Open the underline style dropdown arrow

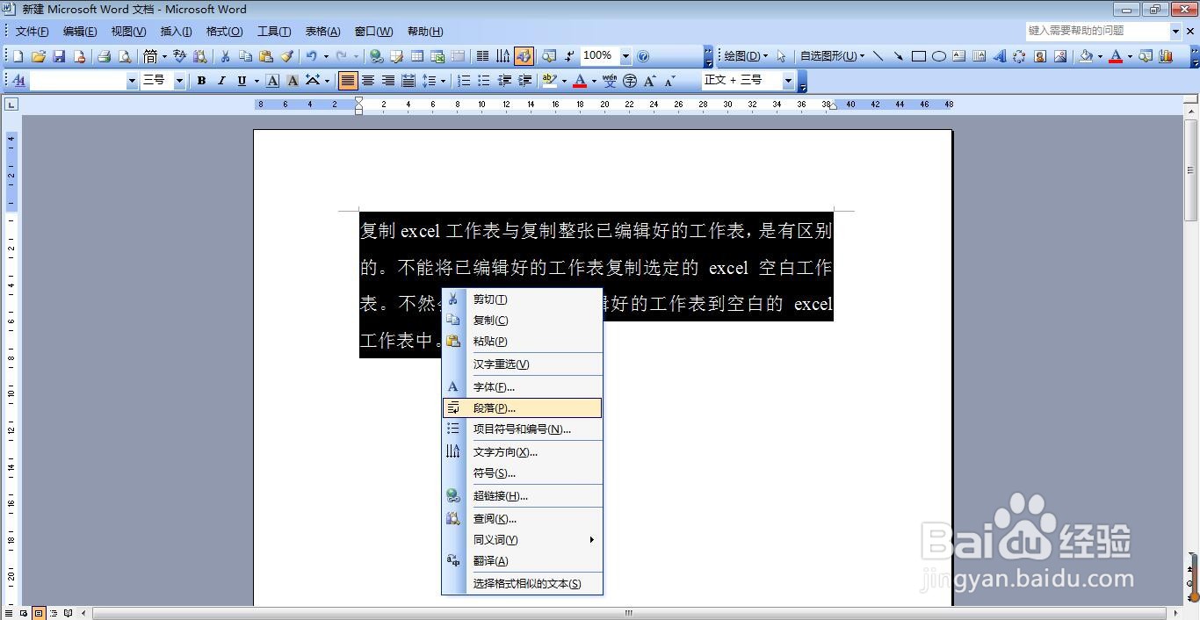pos(257,81)
